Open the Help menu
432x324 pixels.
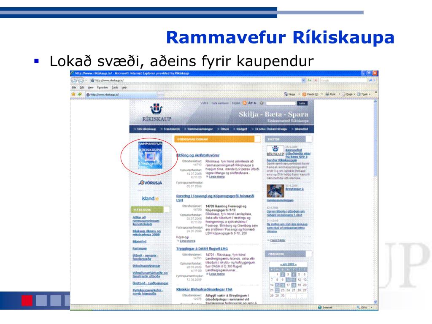pyautogui.click(x=124, y=88)
